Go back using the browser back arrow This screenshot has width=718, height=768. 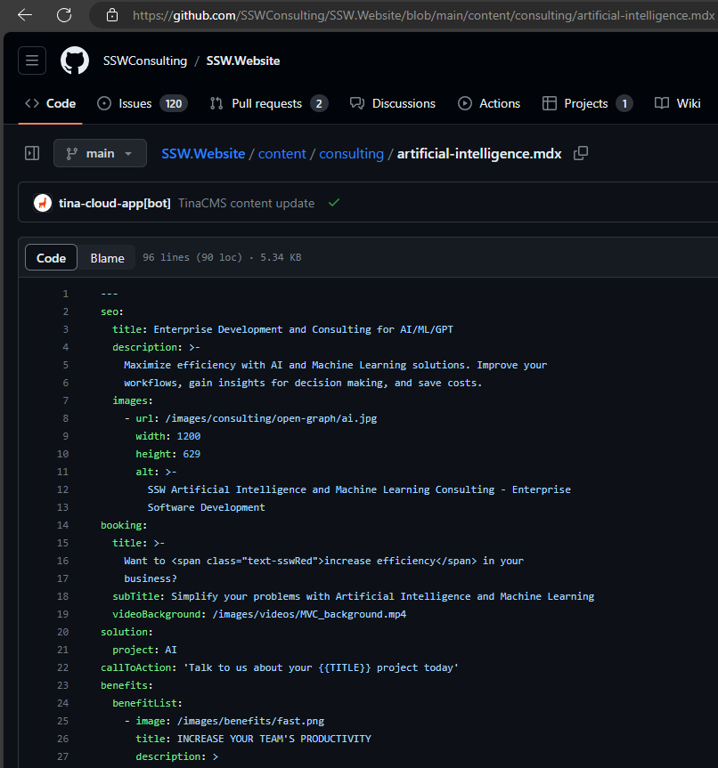click(25, 15)
